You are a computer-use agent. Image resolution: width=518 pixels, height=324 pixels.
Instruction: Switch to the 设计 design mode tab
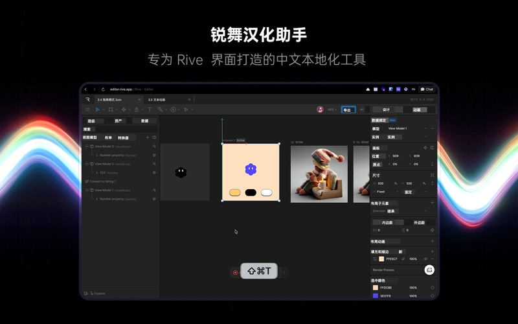coord(386,110)
